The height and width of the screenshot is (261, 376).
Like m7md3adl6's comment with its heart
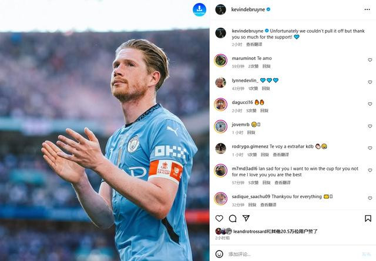pos(370,170)
